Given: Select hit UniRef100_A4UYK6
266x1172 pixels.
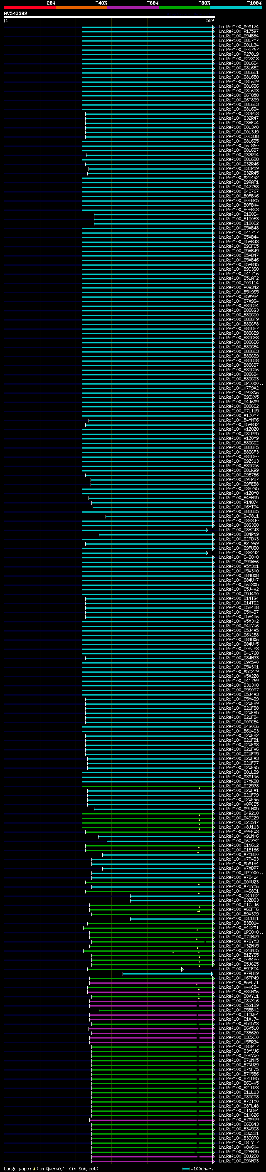Looking at the screenshot, I should coord(238,626).
